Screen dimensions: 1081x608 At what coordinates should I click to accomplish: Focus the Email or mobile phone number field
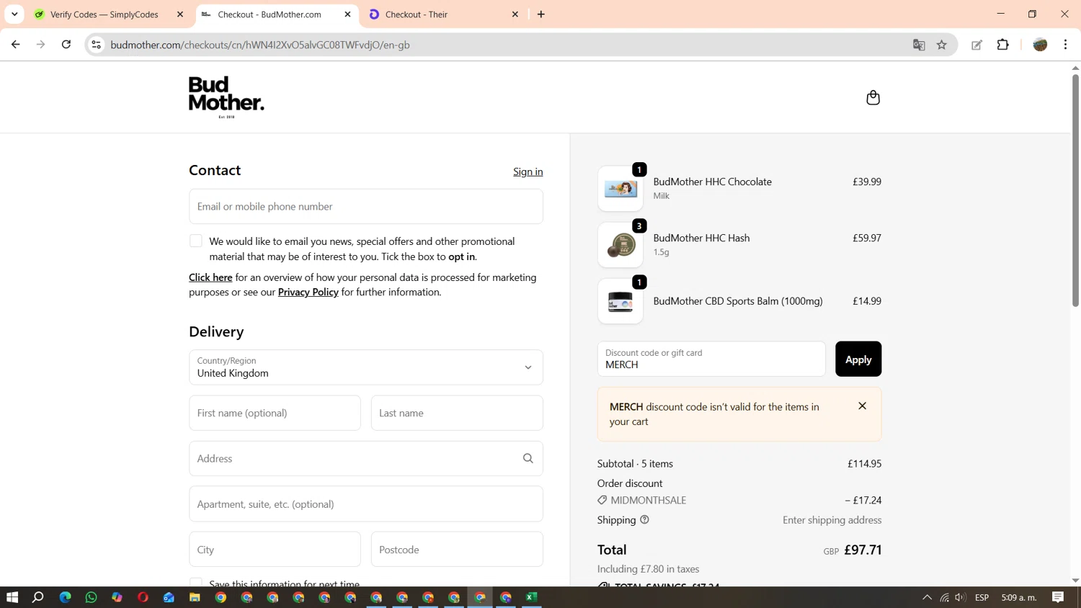tap(366, 206)
